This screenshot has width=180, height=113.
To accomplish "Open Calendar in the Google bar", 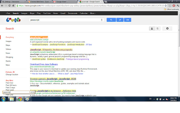I will [x=84, y=13].
